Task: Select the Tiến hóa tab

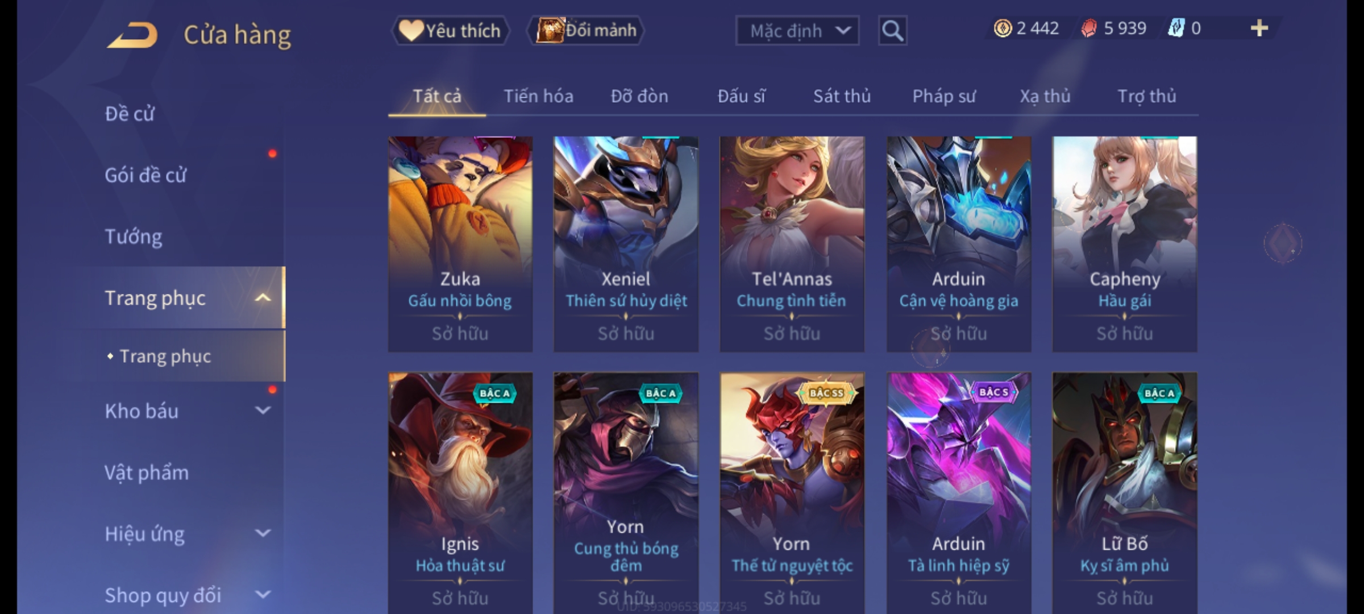Action: click(538, 96)
